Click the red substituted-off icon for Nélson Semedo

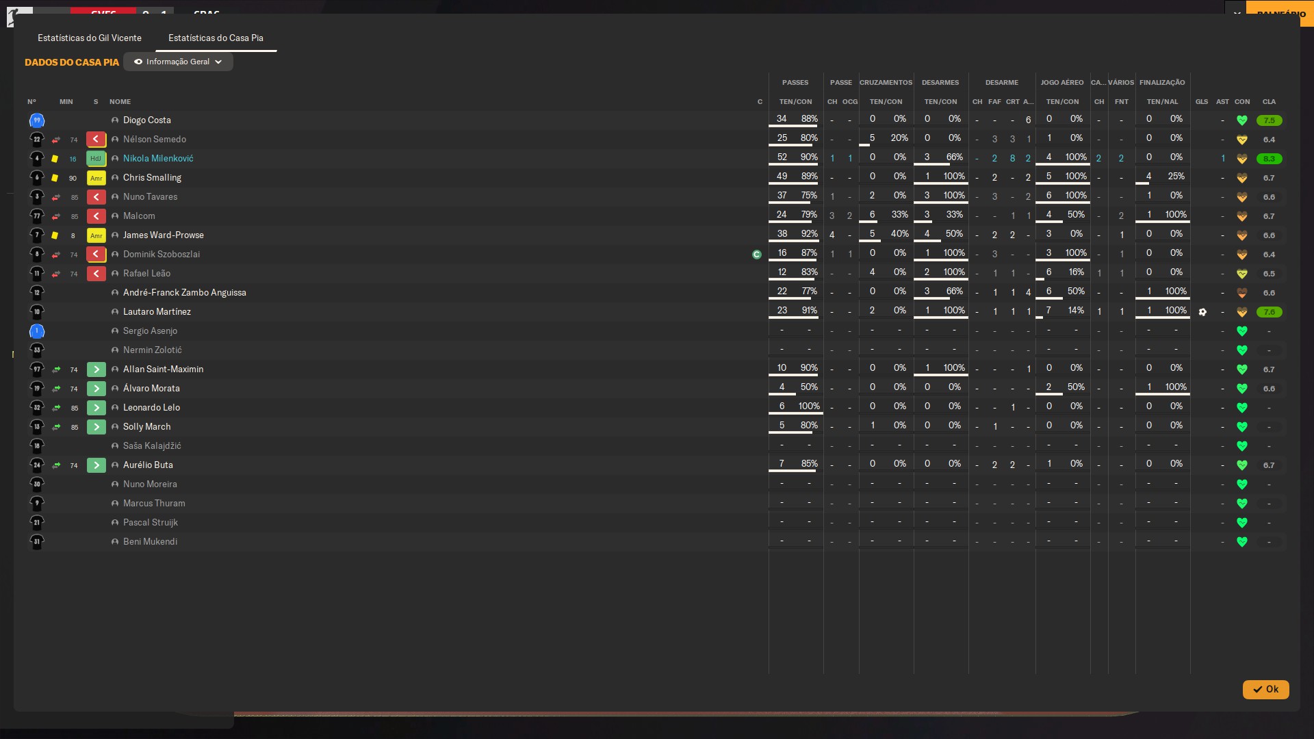(x=96, y=140)
